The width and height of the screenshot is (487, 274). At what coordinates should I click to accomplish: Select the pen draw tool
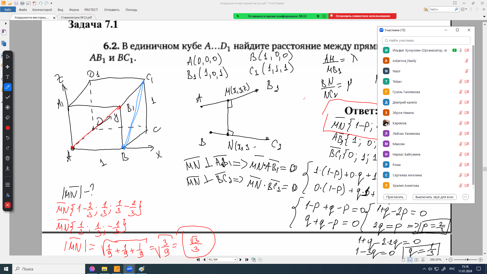(x=8, y=87)
